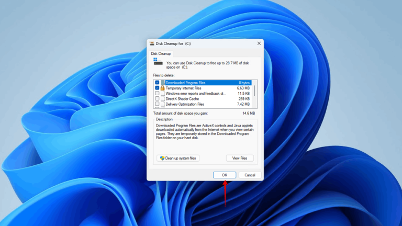Switch to the Disk Cleanup tab
The height and width of the screenshot is (226, 402).
pos(161,53)
